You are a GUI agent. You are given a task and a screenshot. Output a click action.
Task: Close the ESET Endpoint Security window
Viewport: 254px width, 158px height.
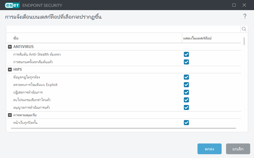click(x=244, y=5)
